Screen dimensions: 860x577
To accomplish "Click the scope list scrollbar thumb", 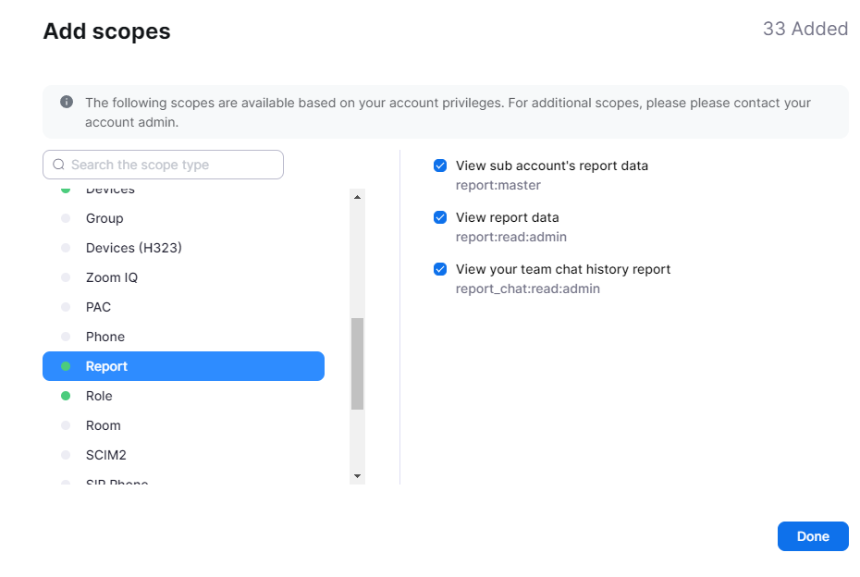I will coord(357,363).
